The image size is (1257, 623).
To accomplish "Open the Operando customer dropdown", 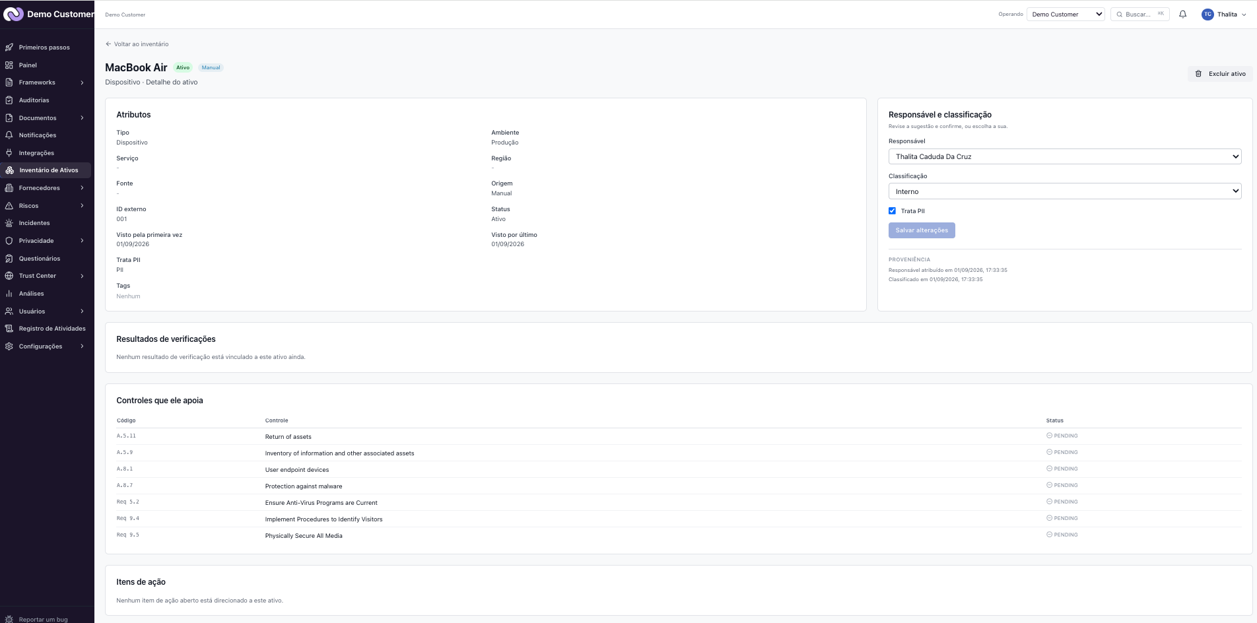I will pyautogui.click(x=1066, y=15).
